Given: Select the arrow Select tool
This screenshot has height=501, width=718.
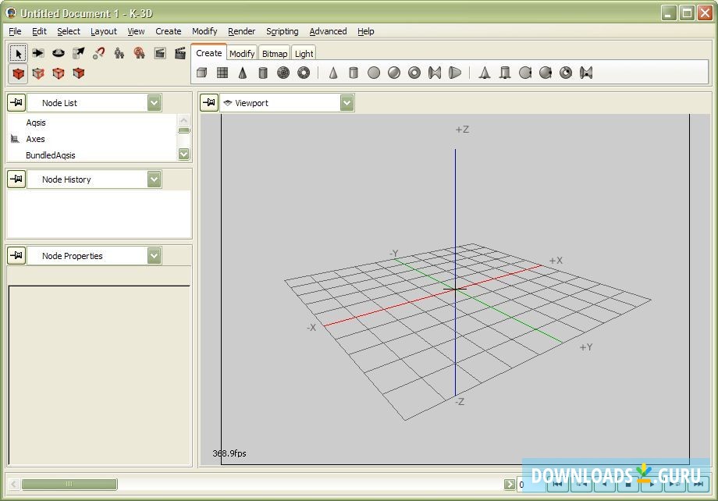Looking at the screenshot, I should click(x=18, y=53).
